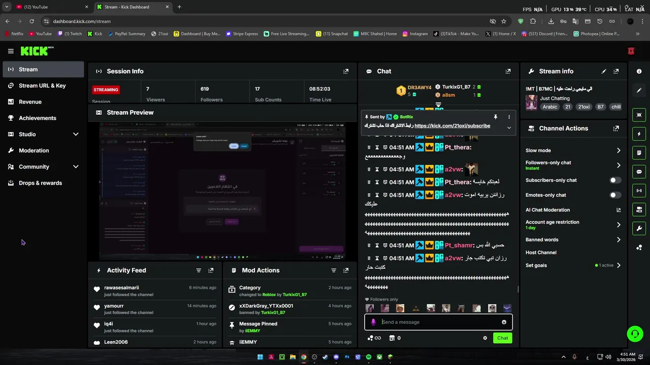650x365 pixels.
Task: Click Roblox link in Mod Actions
Action: point(269,295)
